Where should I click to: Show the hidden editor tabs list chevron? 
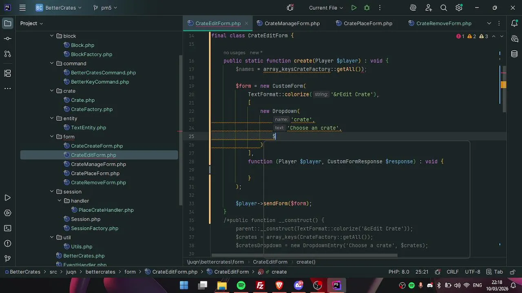(x=489, y=23)
